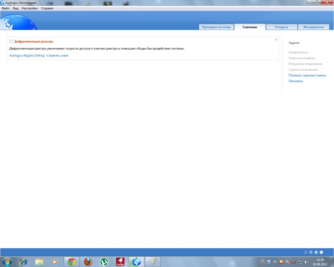Click the Windows Start button
Image resolution: width=334 pixels, height=267 pixels.
point(7,262)
